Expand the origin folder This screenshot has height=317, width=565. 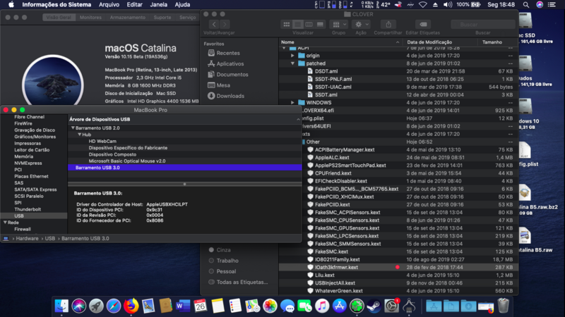(x=292, y=56)
